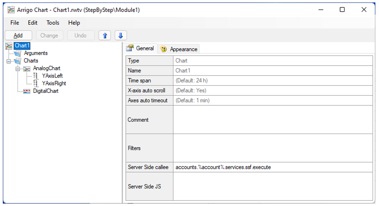The image size is (379, 206).
Task: Click the Server Side JS text area
Action: click(273, 186)
